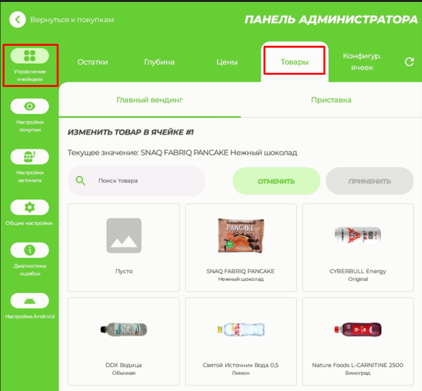Select the Приставка sub-tab
The image size is (422, 391).
click(331, 100)
